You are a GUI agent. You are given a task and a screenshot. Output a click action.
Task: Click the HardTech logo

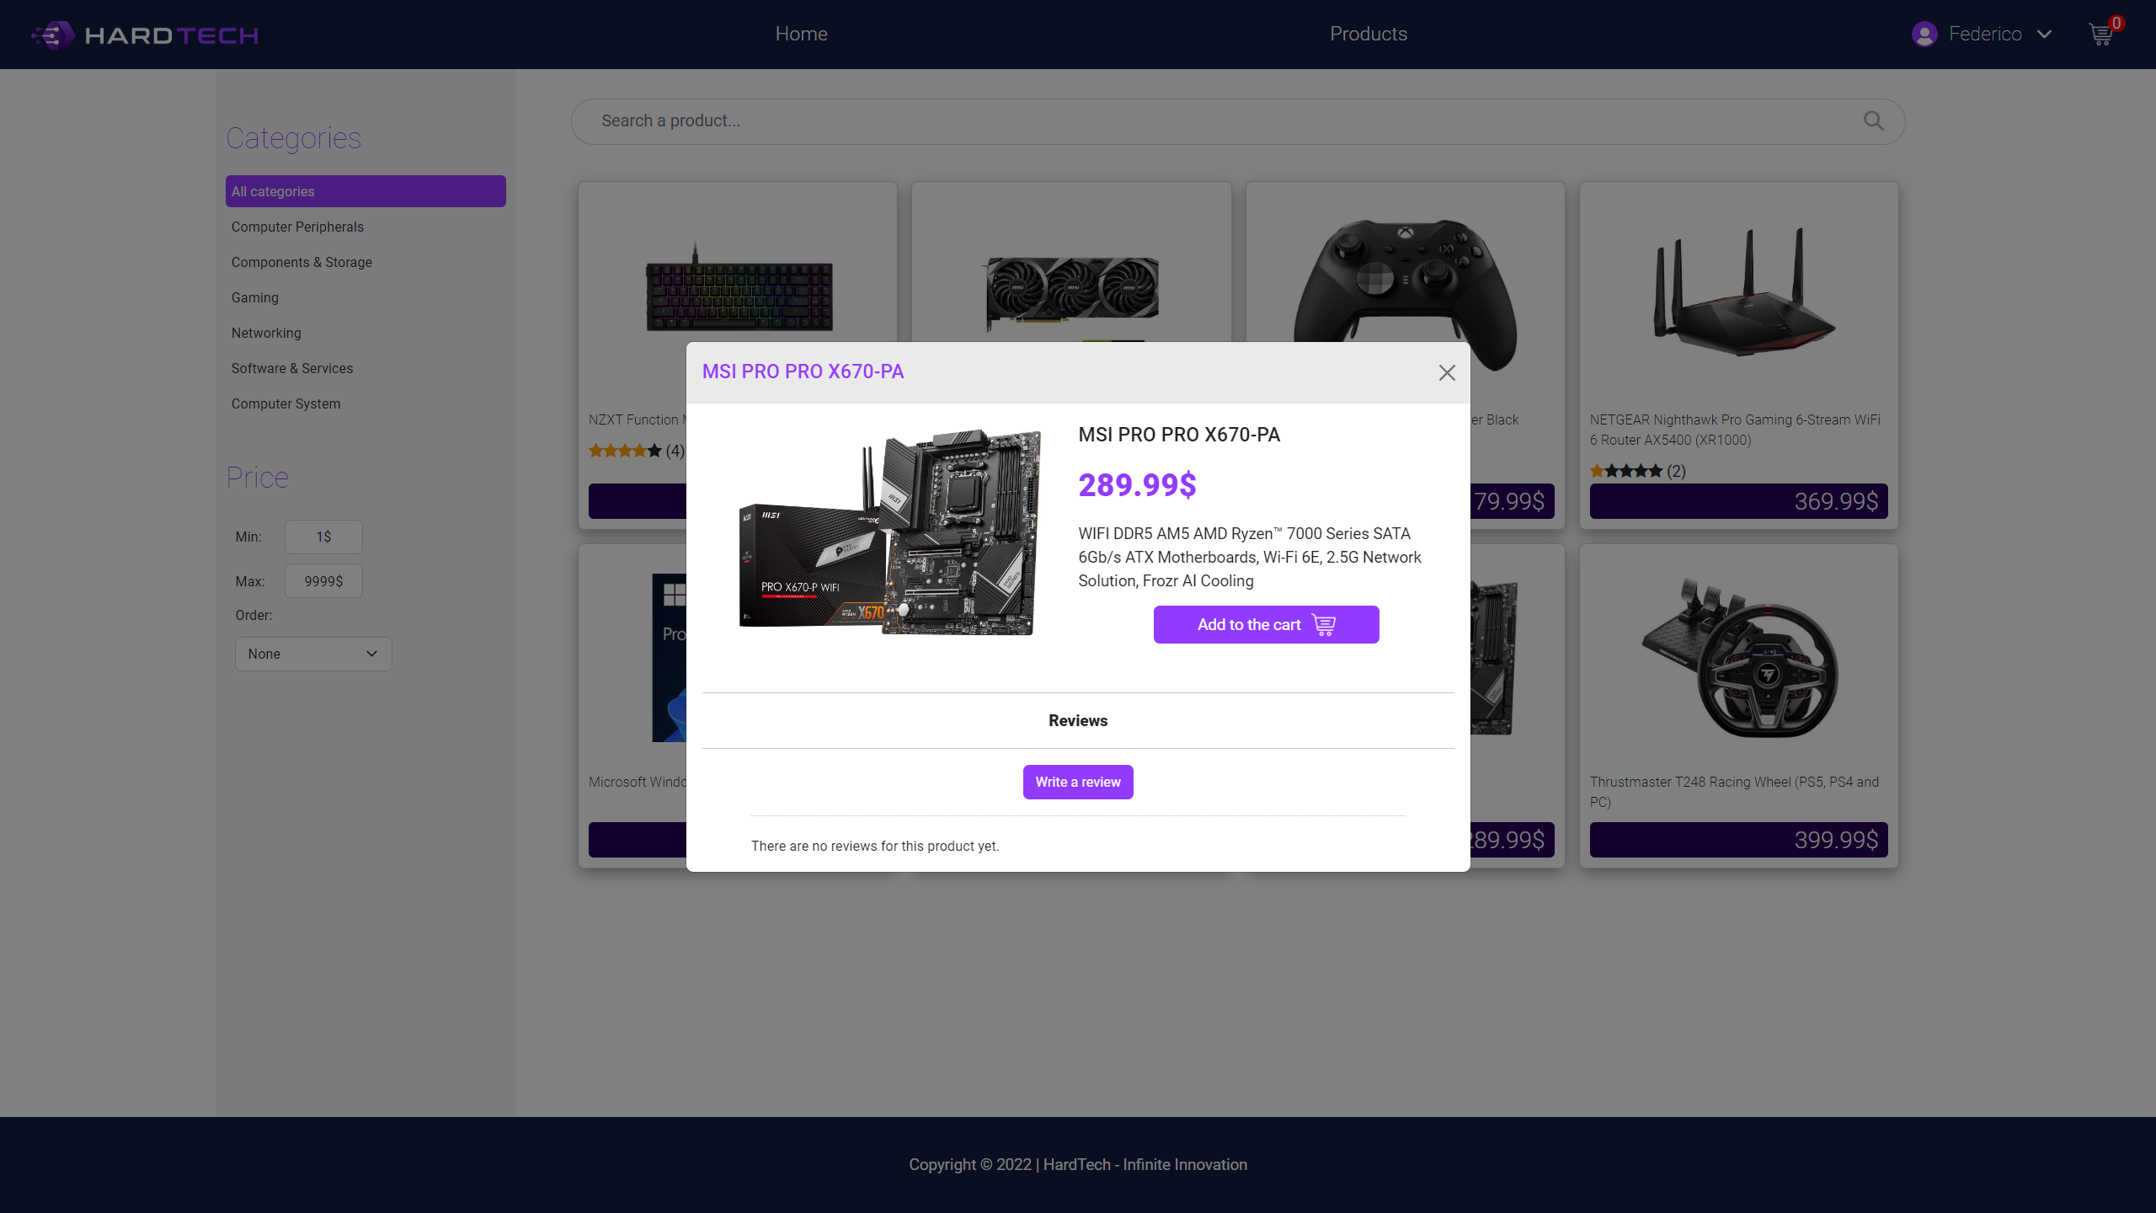tap(145, 35)
